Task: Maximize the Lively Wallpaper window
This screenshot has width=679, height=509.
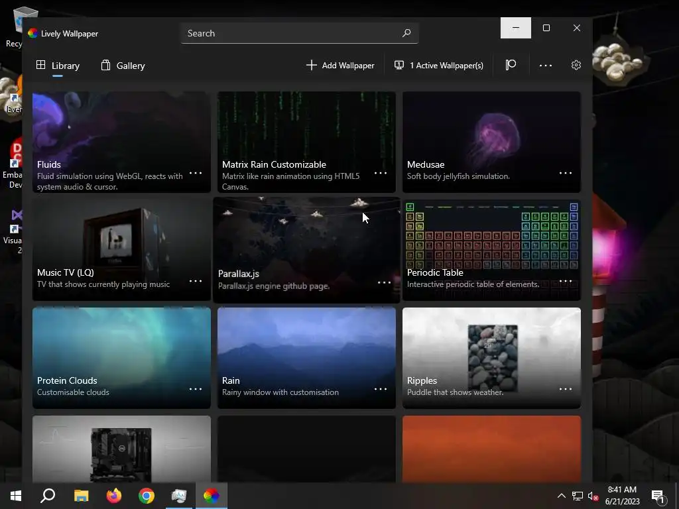Action: click(x=546, y=28)
